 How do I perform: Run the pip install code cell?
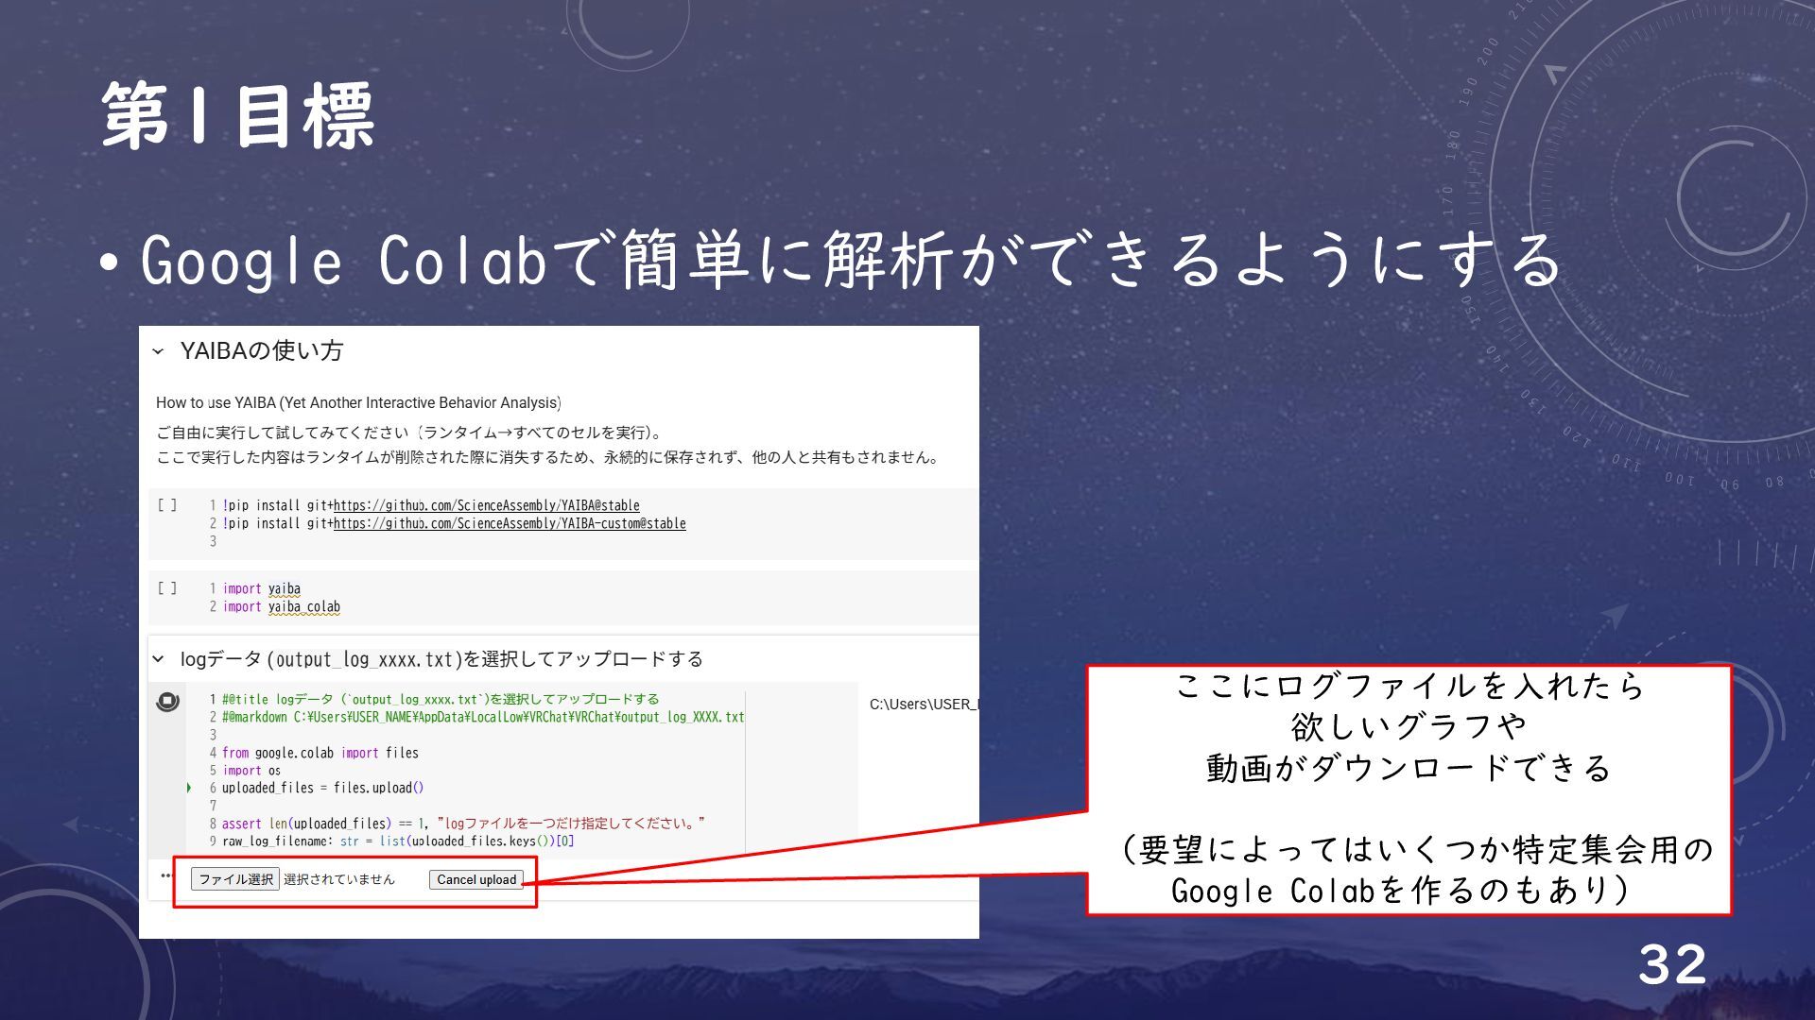click(x=167, y=506)
